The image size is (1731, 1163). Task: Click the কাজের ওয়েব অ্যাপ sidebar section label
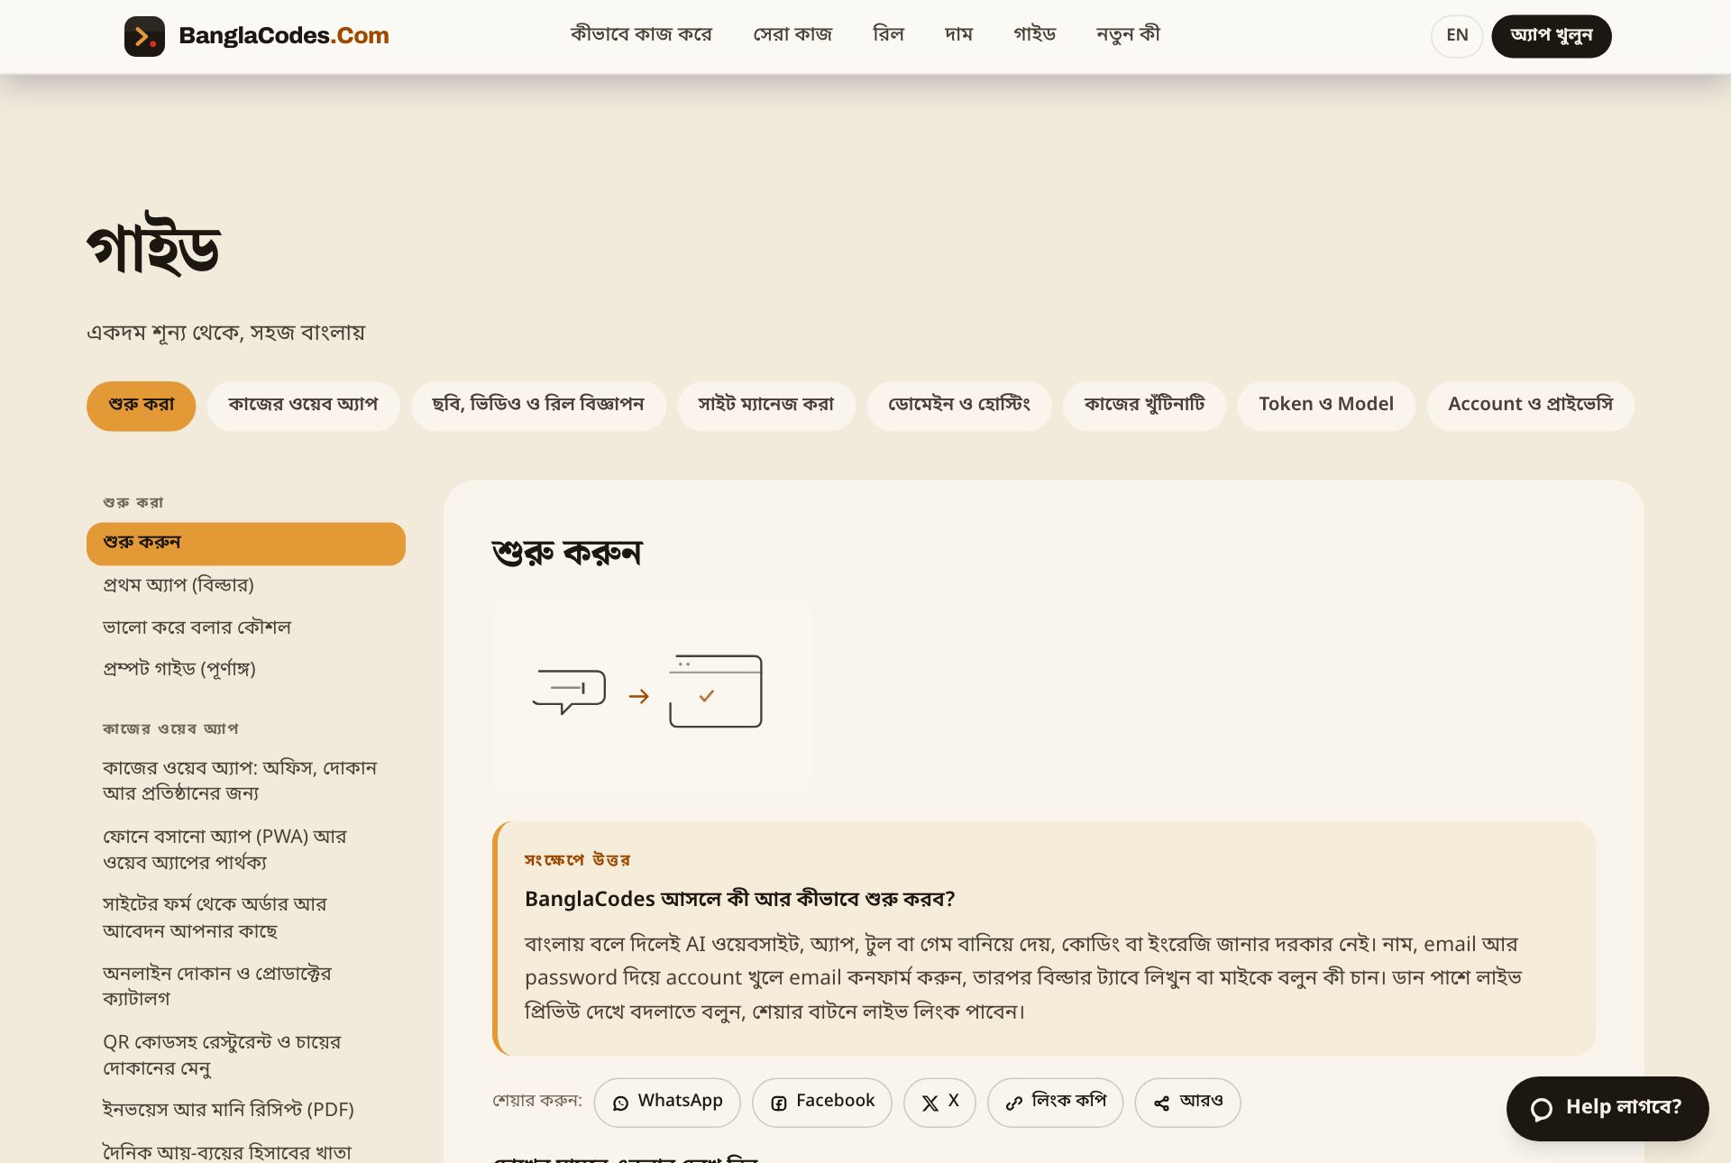(170, 728)
